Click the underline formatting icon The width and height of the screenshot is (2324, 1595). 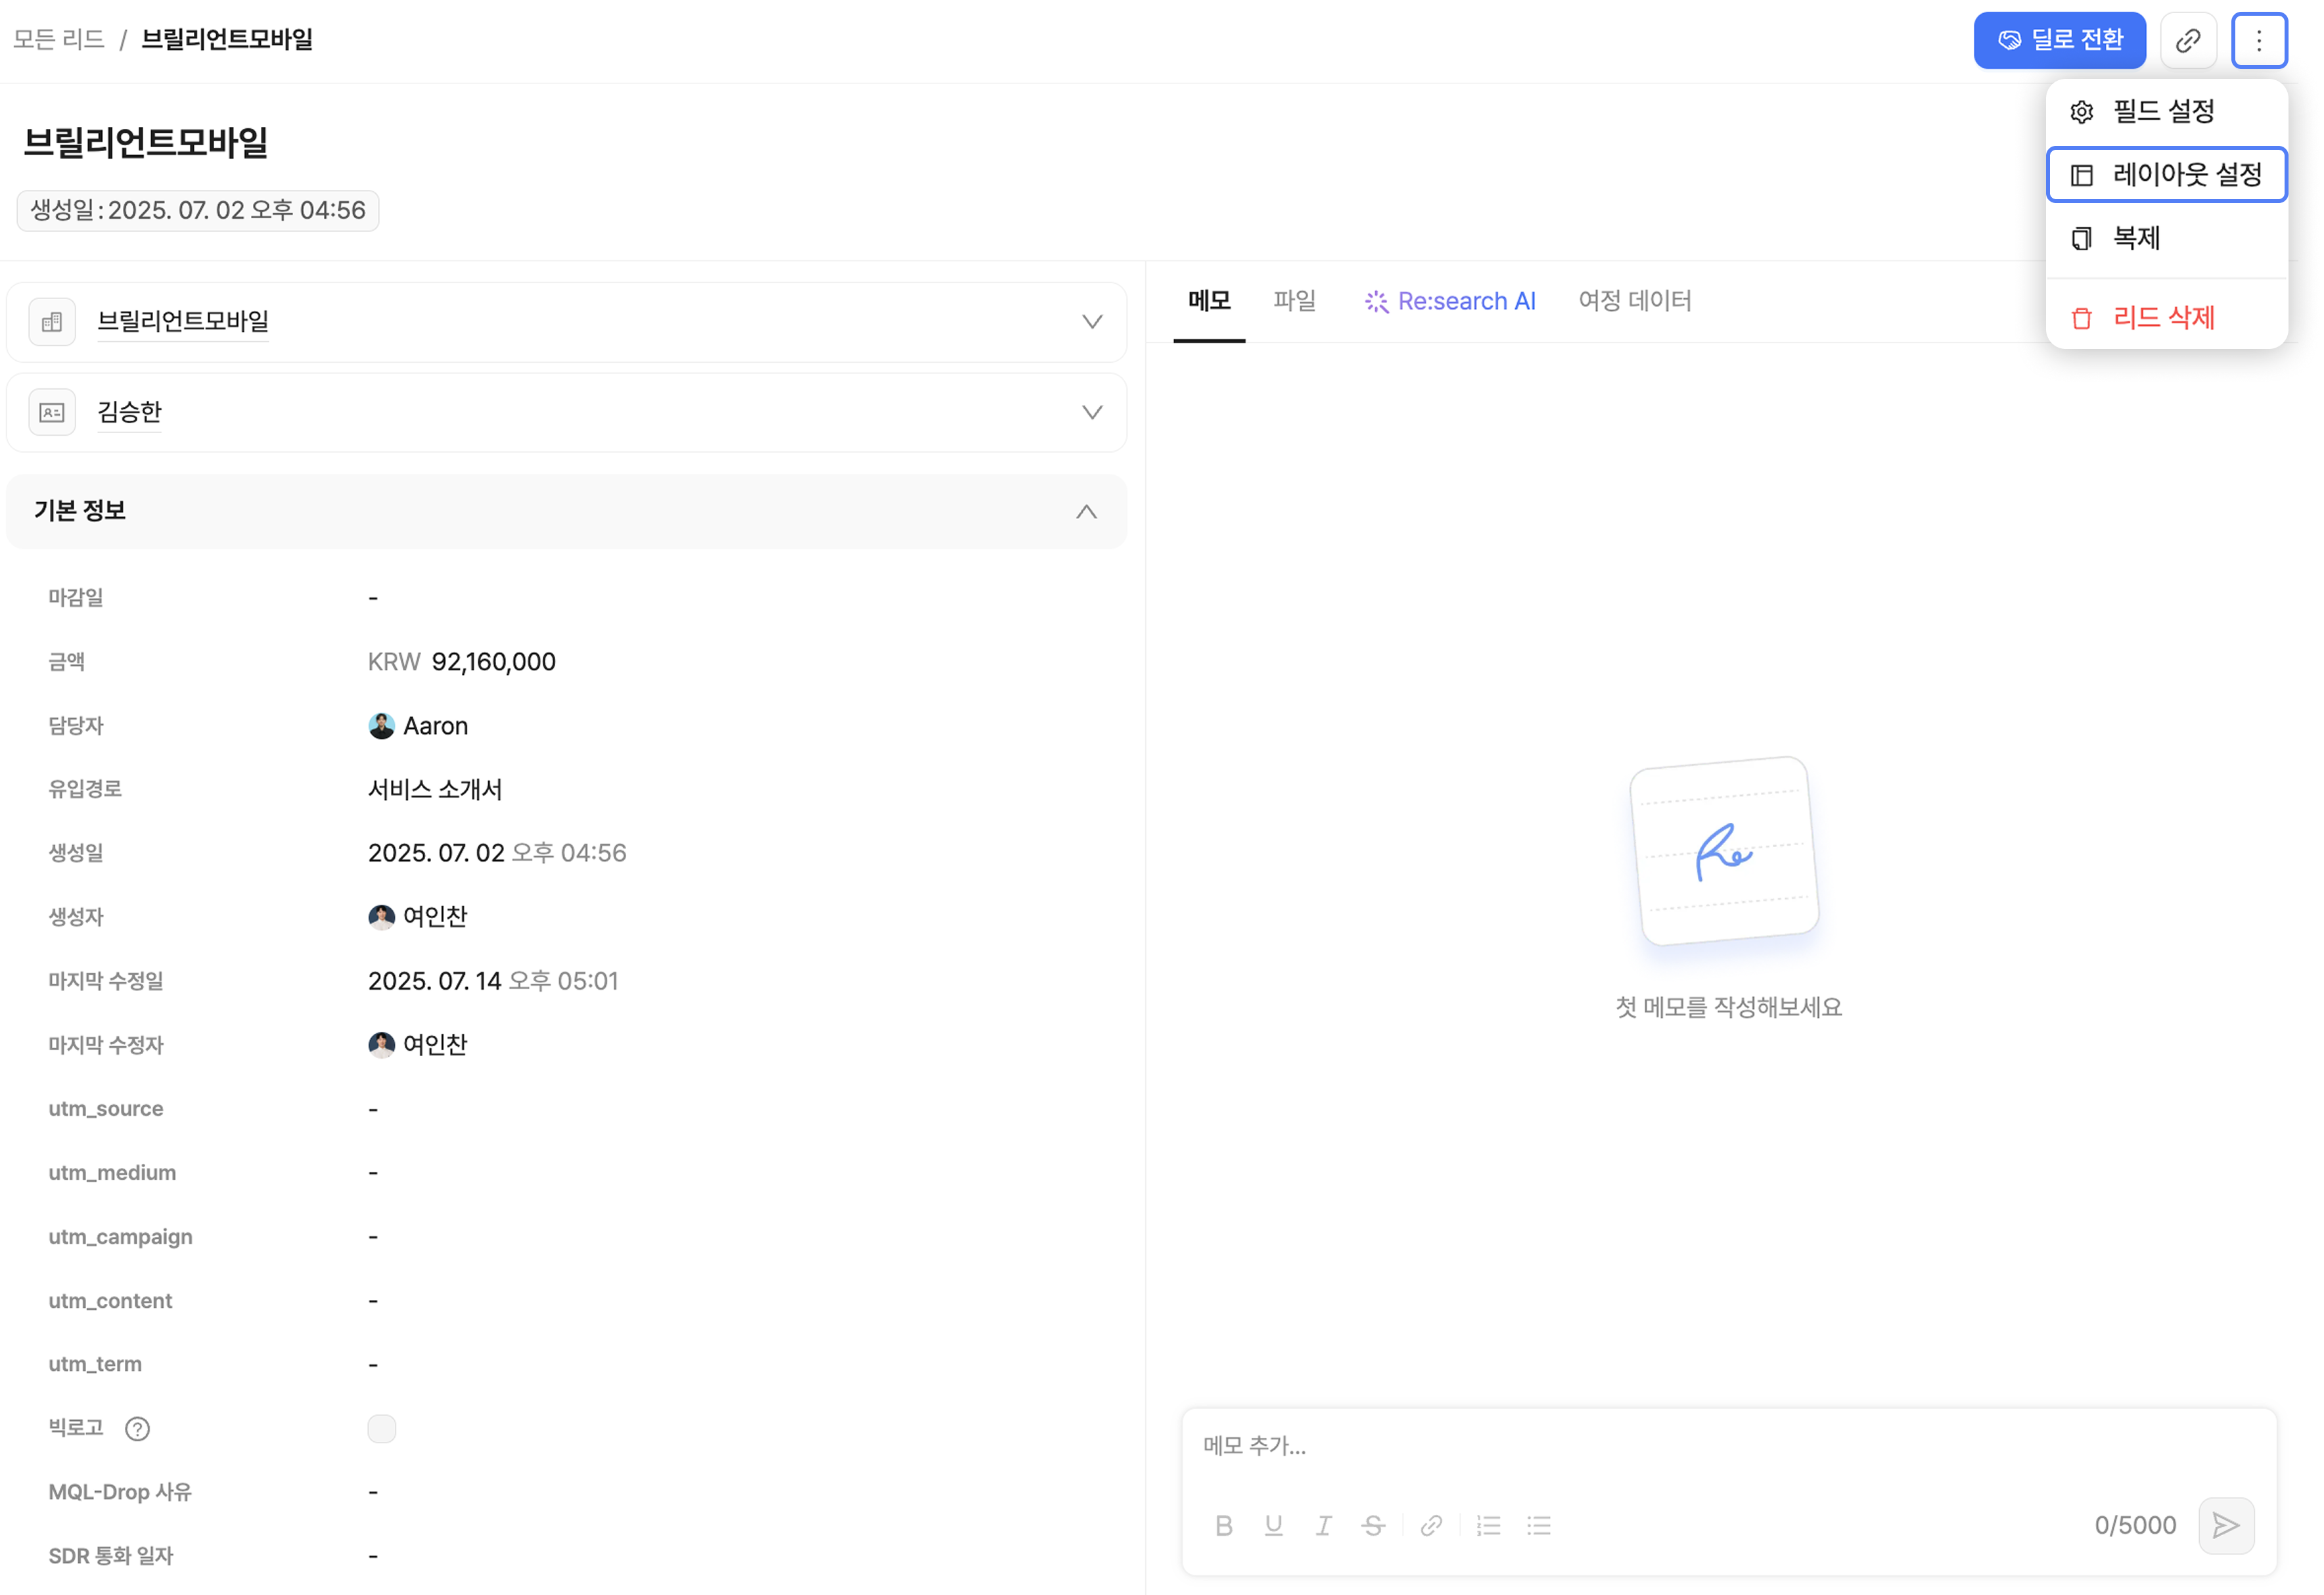tap(1273, 1525)
